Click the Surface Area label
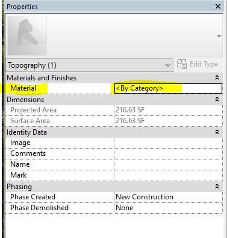Screen dimensions: 227x238 coord(30,121)
